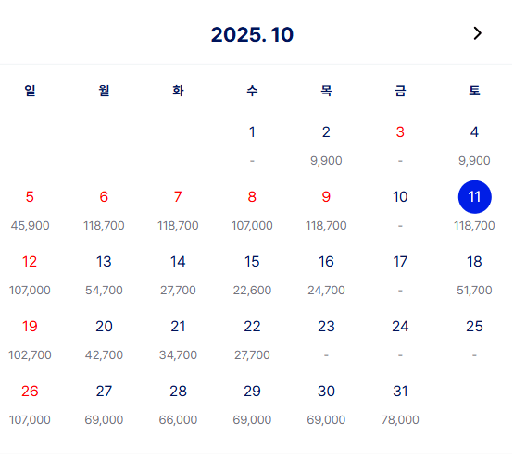
Task: Select October 14 with 27,700 fare
Action: pyautogui.click(x=178, y=275)
